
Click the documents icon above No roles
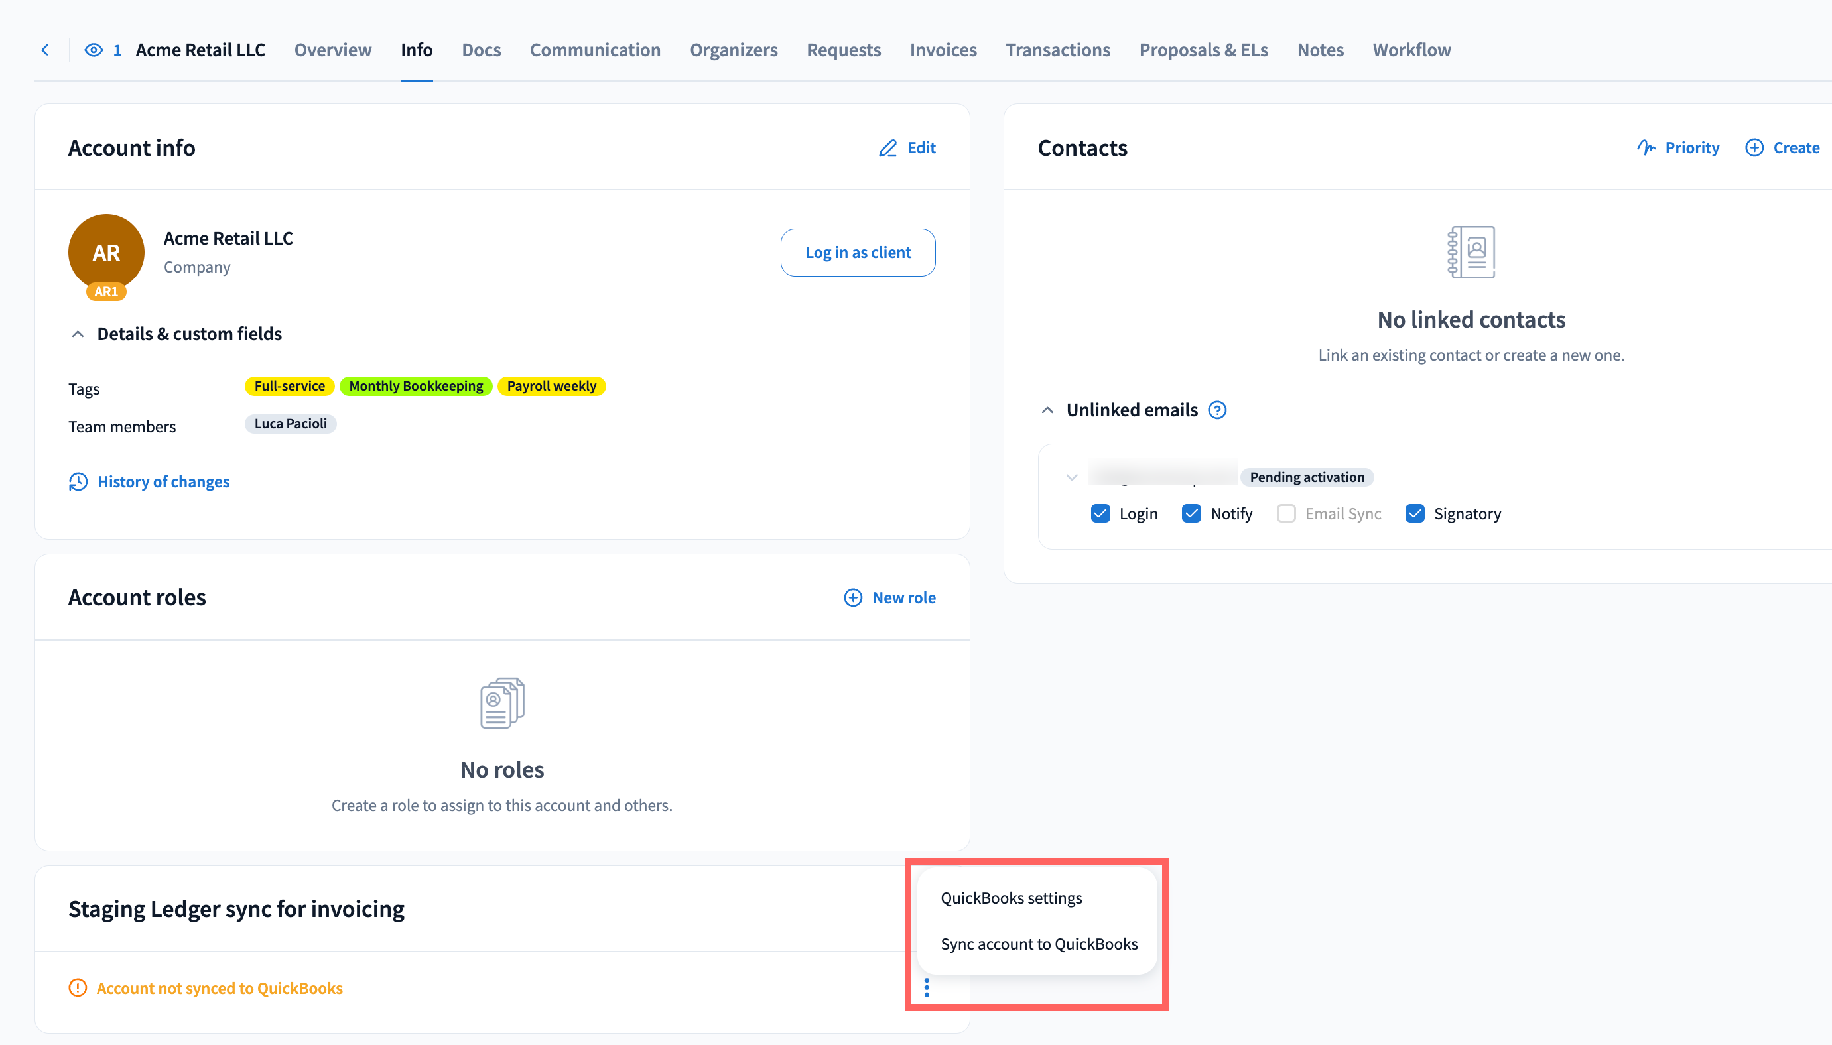click(503, 703)
